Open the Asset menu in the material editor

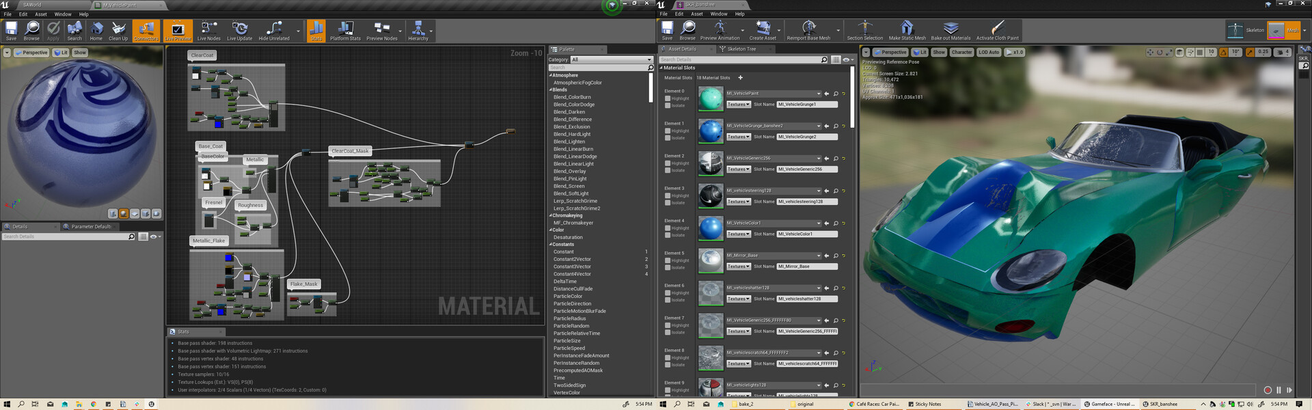(x=41, y=14)
